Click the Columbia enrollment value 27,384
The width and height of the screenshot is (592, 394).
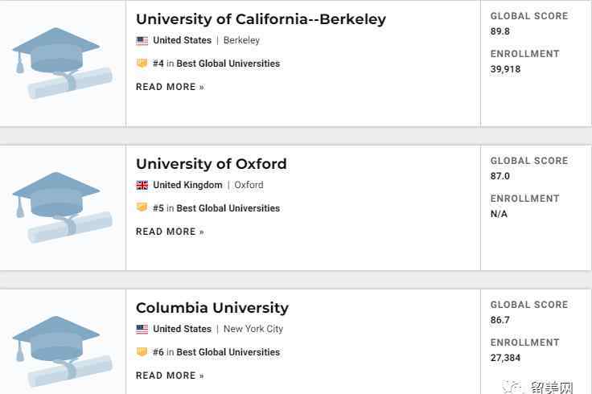coord(505,358)
